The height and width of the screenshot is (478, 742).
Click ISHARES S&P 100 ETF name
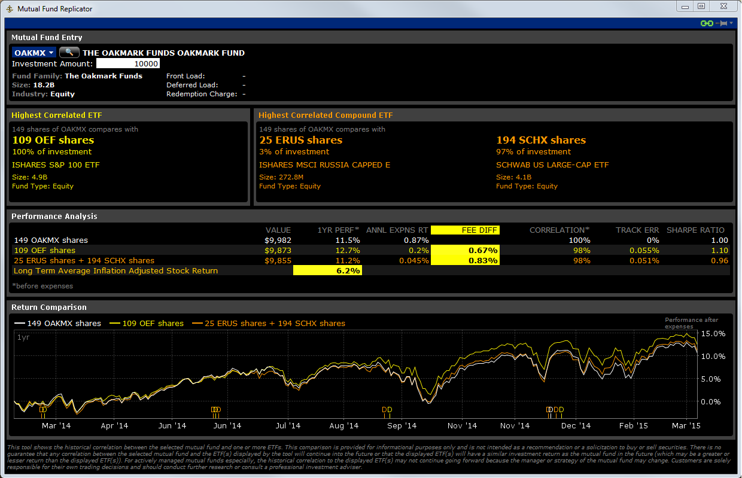coord(56,165)
